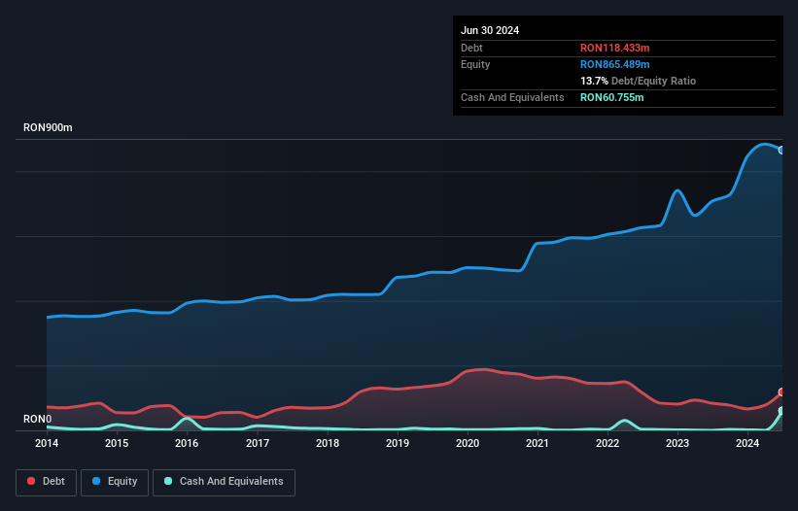Click the Debt label in tooltip
798x511 pixels.
(x=471, y=48)
